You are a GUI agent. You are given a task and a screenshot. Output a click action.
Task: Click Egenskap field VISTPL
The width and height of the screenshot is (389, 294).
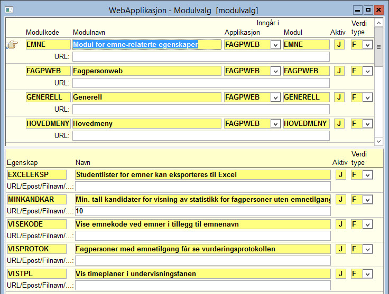click(x=36, y=273)
